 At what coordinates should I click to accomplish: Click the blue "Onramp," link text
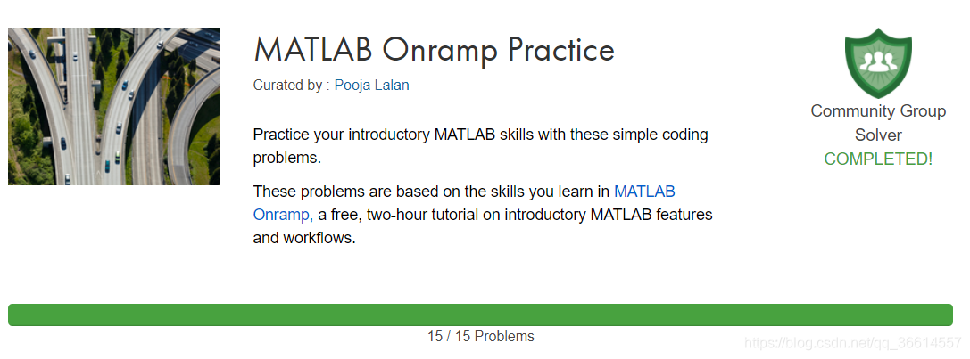(283, 214)
